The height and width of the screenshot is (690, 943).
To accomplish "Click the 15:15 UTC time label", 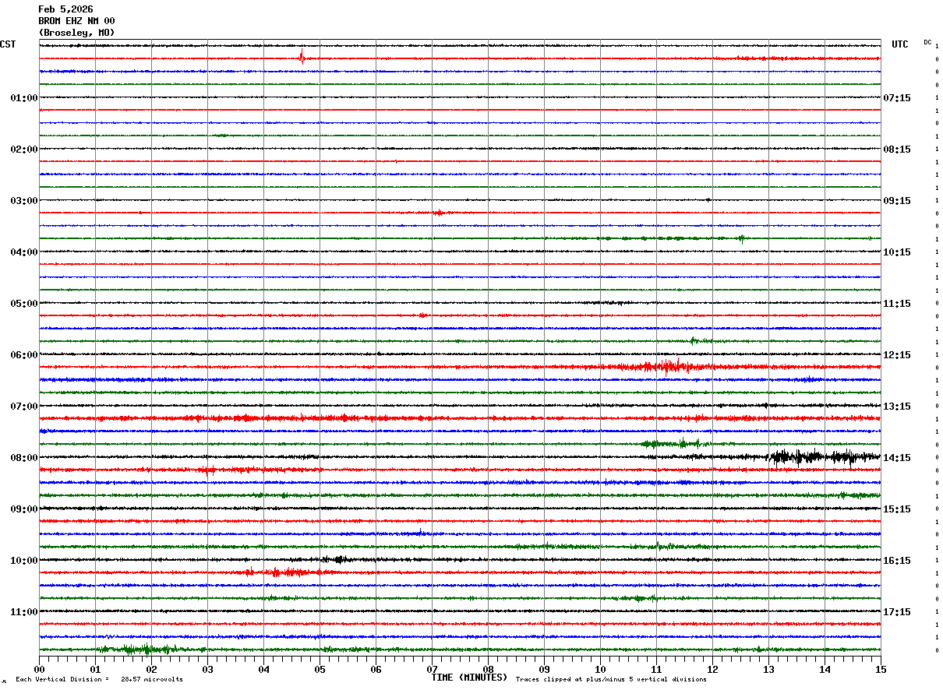I will coord(897,509).
